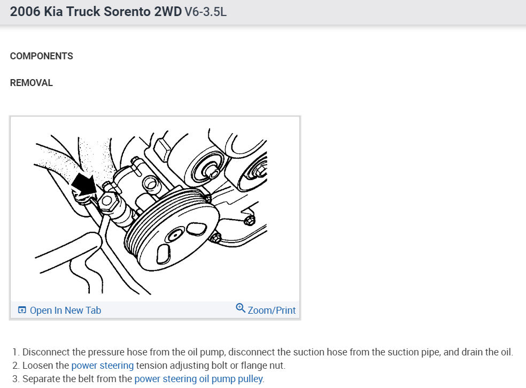Click the Zoom/Print magnifier icon
Viewport: 526px width, 388px height.
click(241, 308)
